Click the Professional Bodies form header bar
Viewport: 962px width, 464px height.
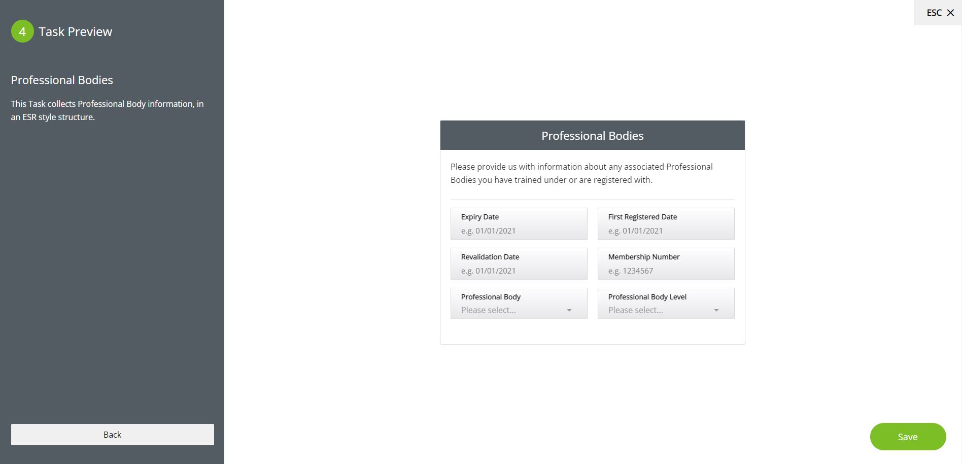592,135
